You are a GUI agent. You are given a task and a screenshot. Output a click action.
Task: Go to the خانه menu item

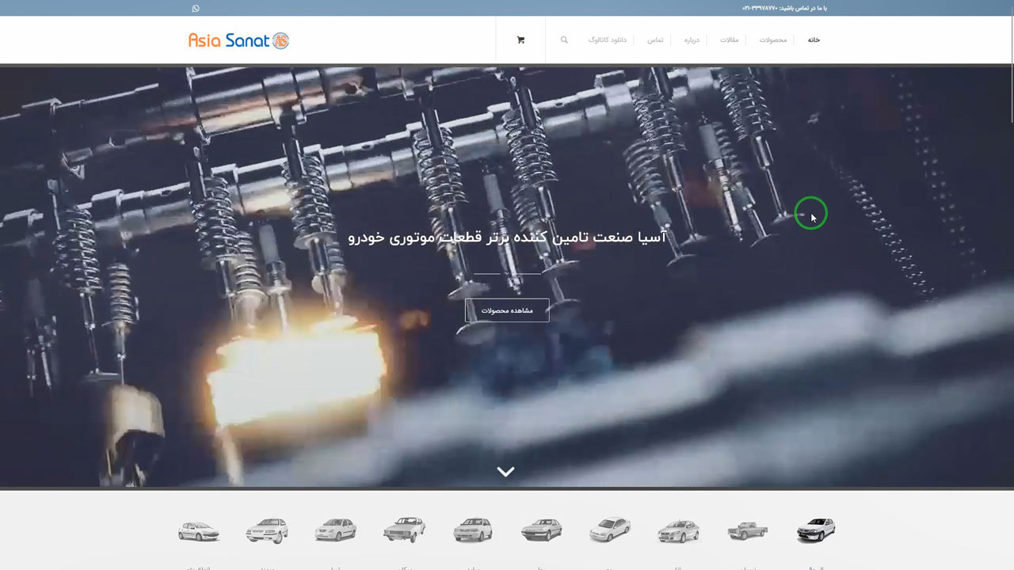point(814,40)
